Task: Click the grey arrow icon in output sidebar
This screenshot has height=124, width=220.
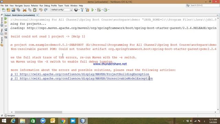Action: pyautogui.click(x=5, y=26)
